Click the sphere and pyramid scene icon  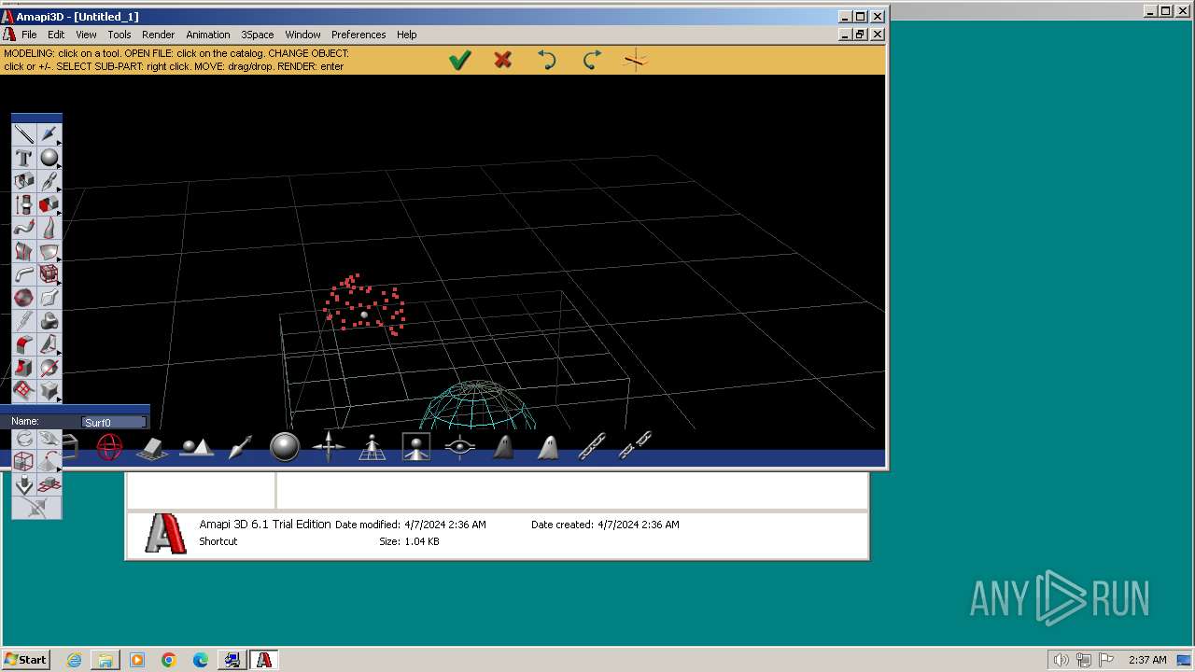196,449
